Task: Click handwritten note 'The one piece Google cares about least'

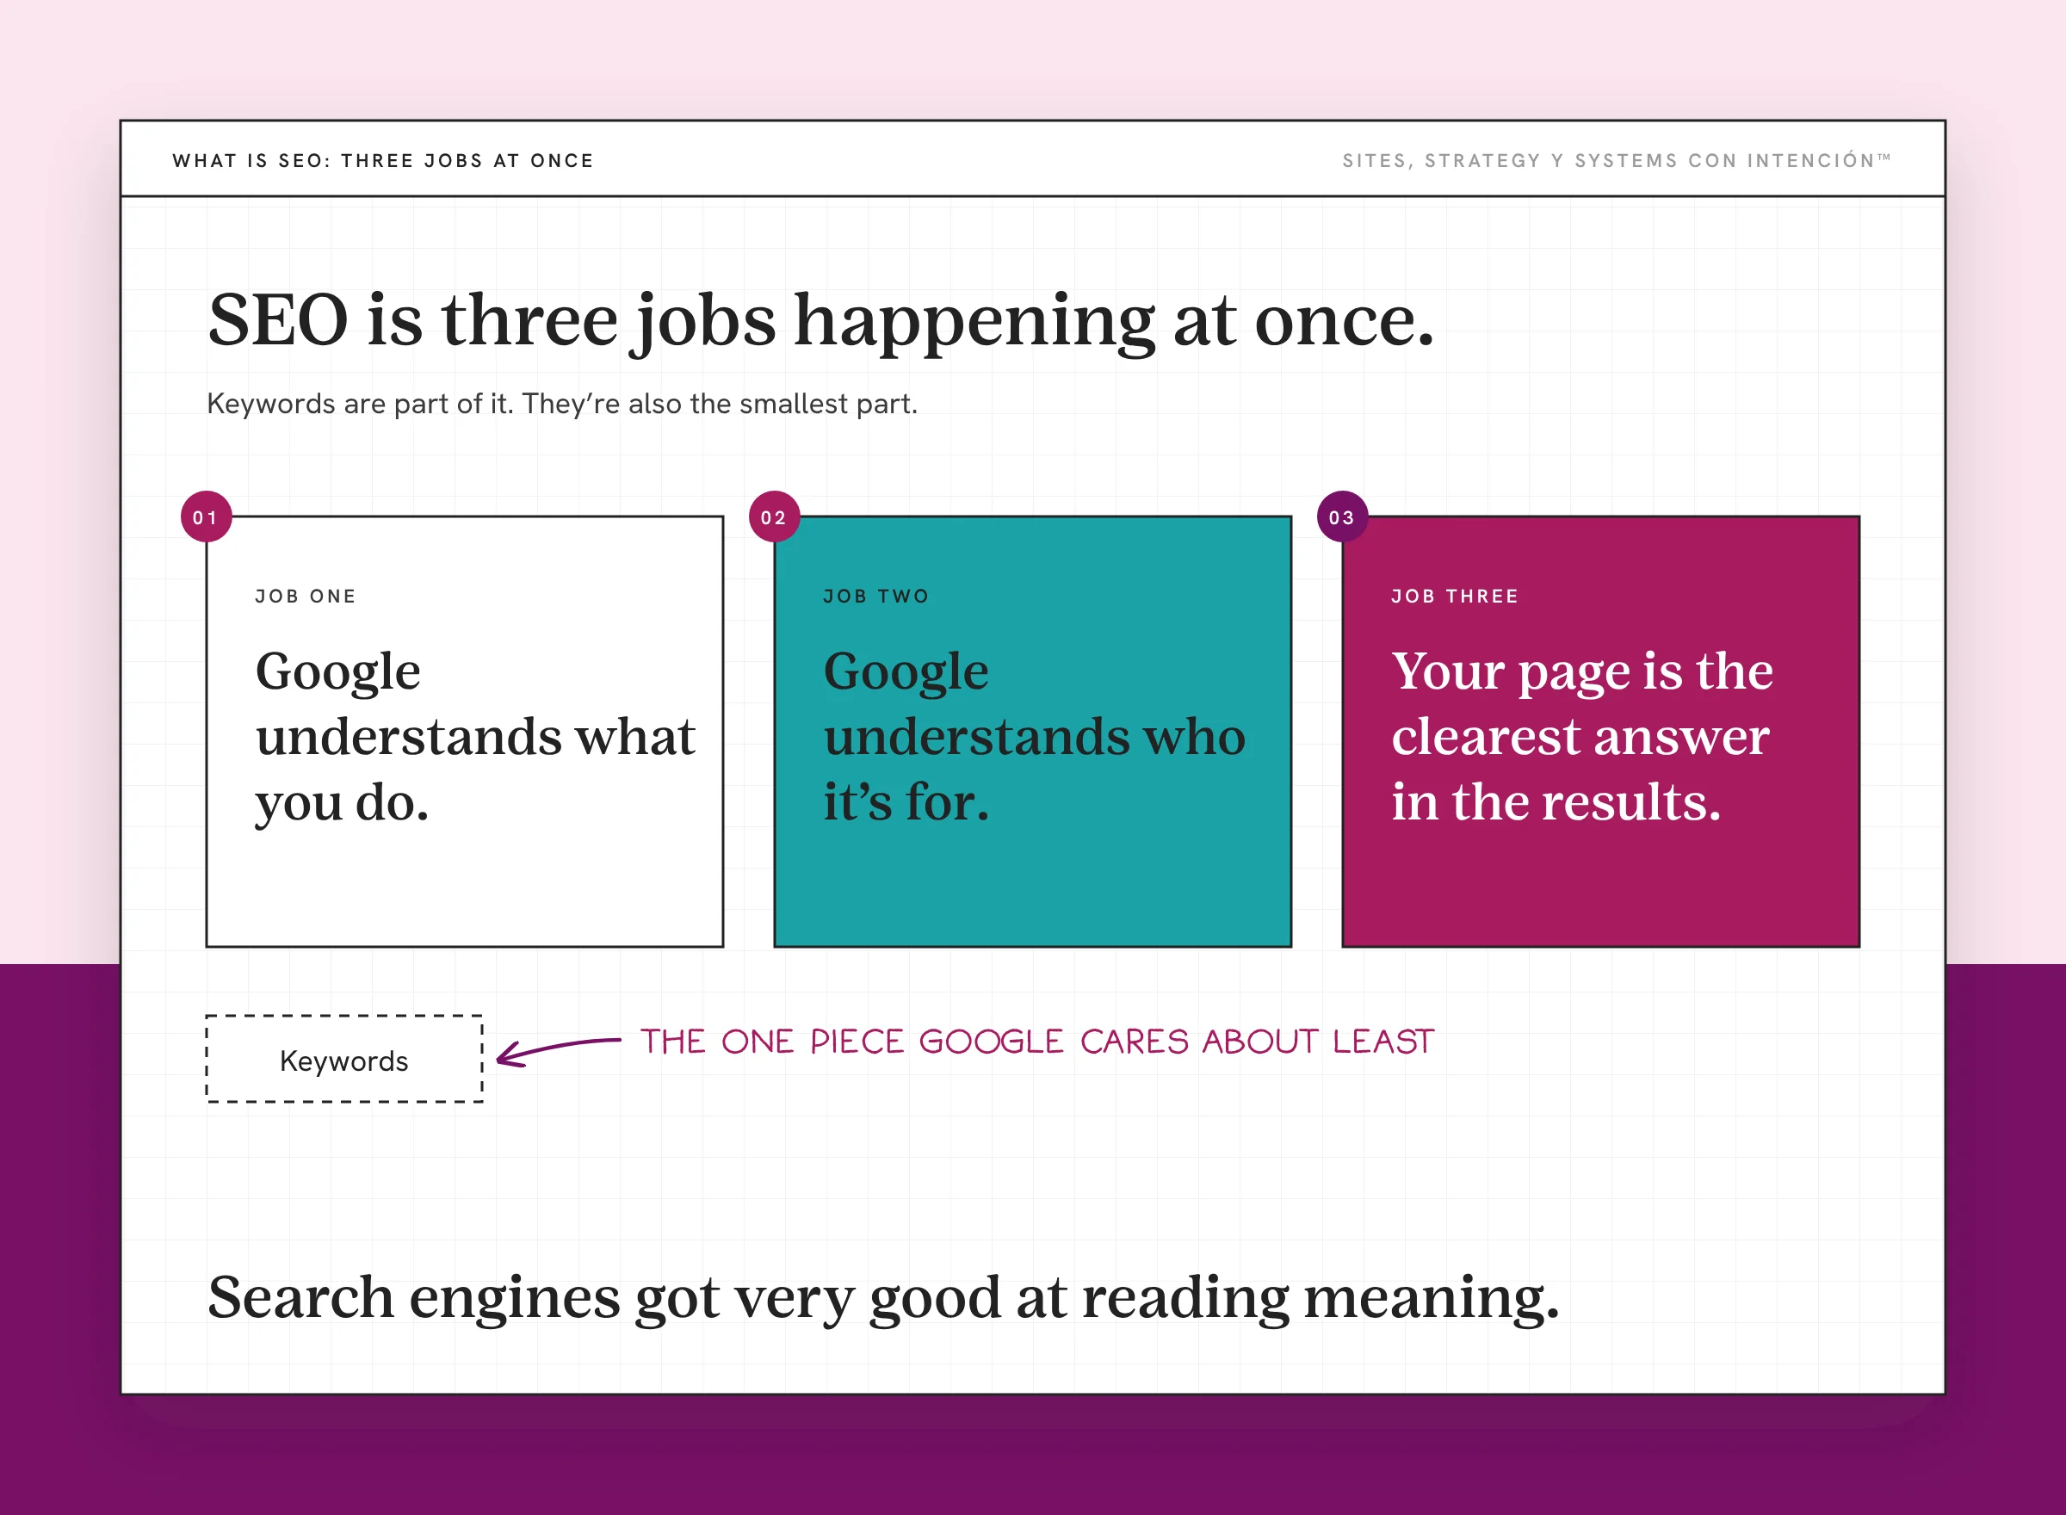Action: tap(1037, 1042)
